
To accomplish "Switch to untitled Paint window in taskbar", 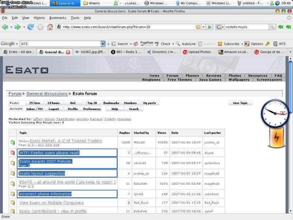I will [249, 3].
